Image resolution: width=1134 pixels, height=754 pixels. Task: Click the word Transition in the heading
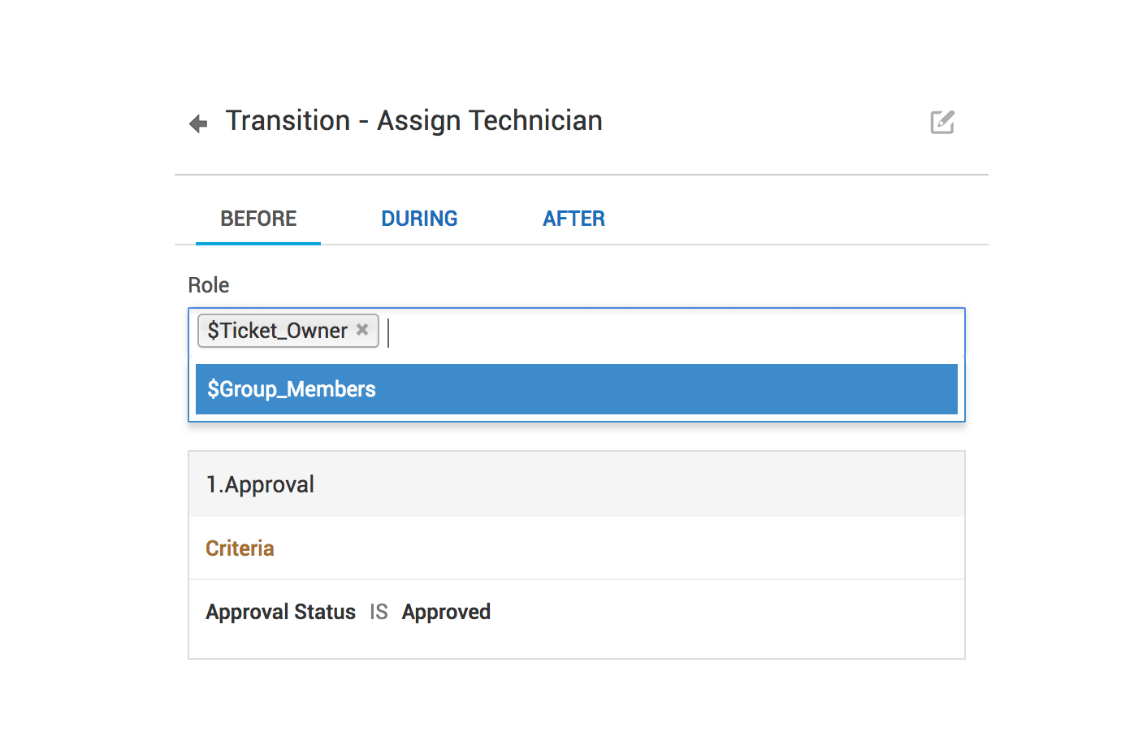click(x=288, y=121)
